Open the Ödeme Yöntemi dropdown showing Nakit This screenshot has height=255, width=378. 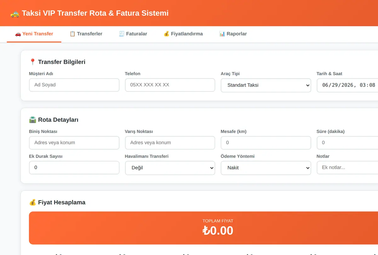(x=266, y=168)
